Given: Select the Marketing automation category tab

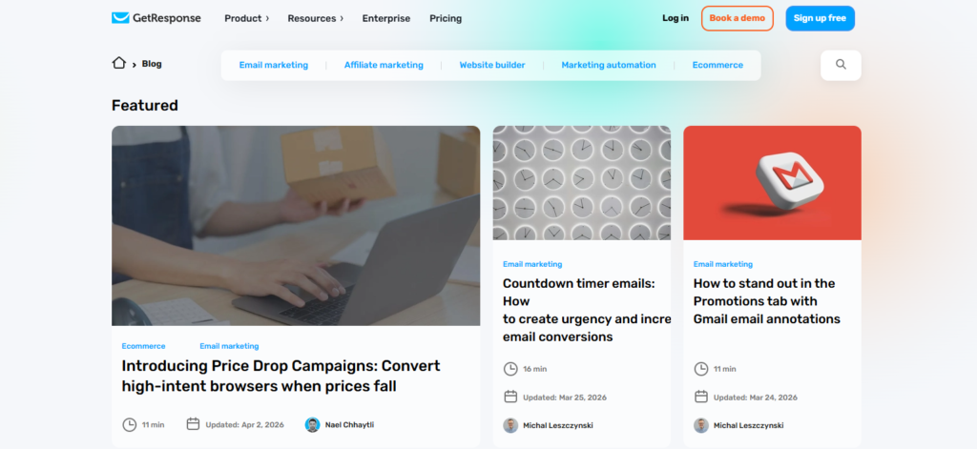Looking at the screenshot, I should pos(609,65).
